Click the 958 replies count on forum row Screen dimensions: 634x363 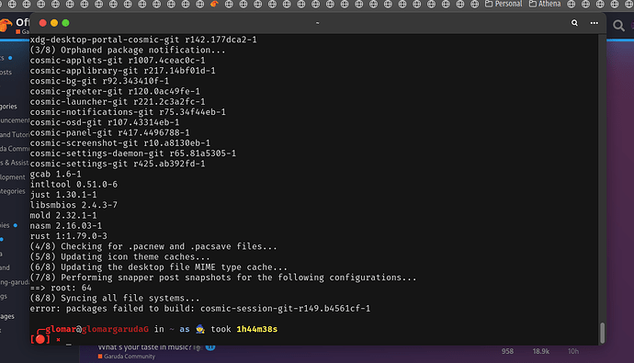(507, 351)
